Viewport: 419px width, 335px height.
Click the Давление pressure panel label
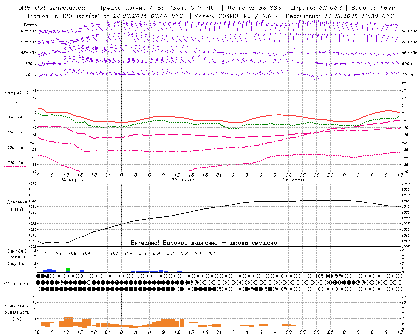click(17, 202)
